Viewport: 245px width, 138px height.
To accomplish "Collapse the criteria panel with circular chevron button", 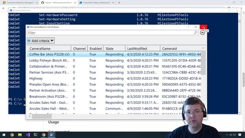I will pyautogui.click(x=203, y=33).
